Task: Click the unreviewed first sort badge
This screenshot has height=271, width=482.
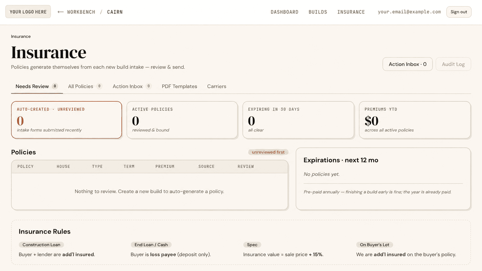Action: (x=268, y=152)
